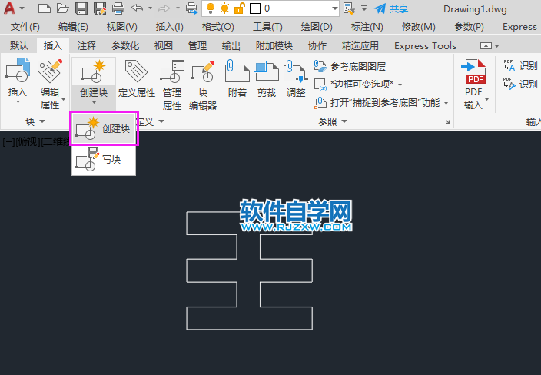Click the 调整 adjust icon
Viewport: 541px width, 375px height.
pos(296,71)
